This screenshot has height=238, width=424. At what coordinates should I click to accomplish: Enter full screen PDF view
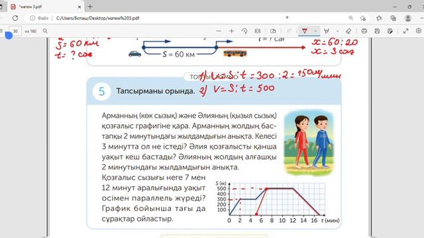pyautogui.click(x=405, y=31)
